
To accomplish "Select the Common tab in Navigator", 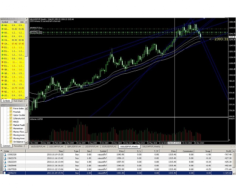I will [7, 146].
